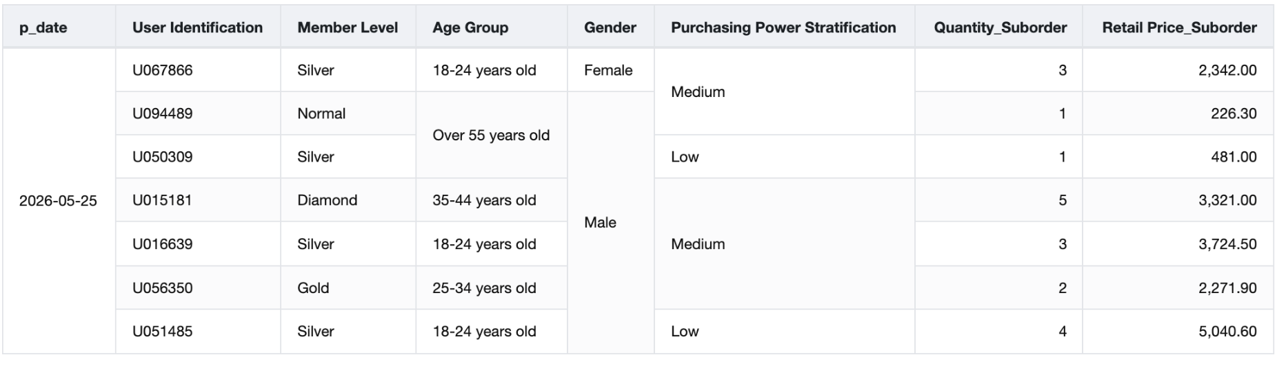Screen dimensions: 1277x366
Task: Select the Female gender cell
Action: pos(611,70)
